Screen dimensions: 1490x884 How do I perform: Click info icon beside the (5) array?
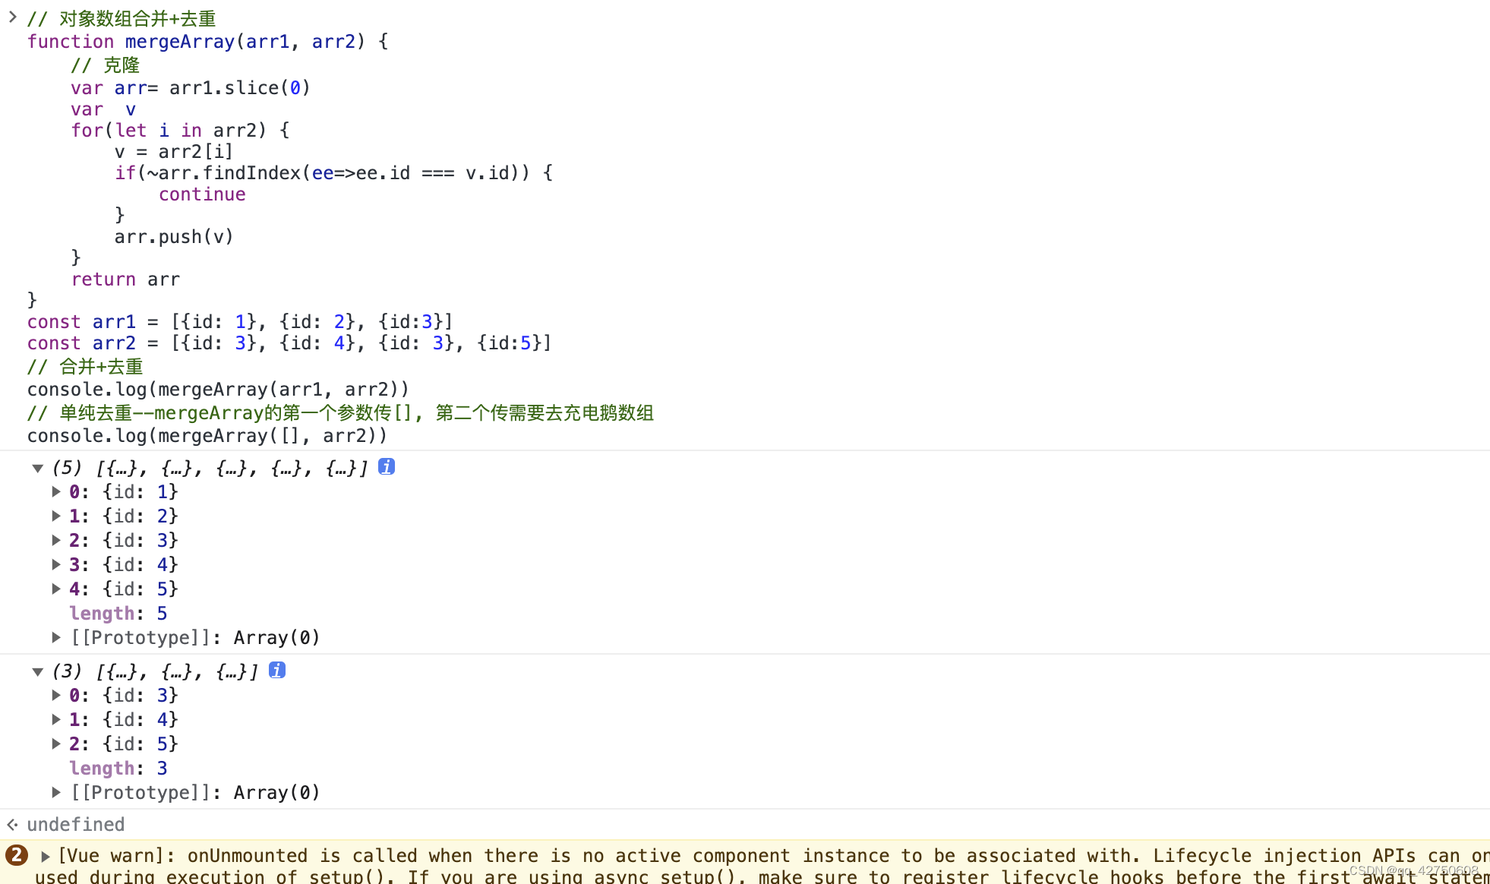387,467
